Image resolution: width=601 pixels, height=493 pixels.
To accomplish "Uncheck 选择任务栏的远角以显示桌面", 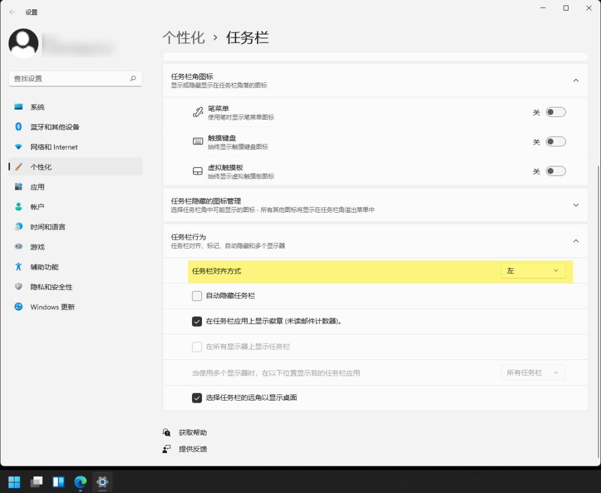I will (197, 398).
